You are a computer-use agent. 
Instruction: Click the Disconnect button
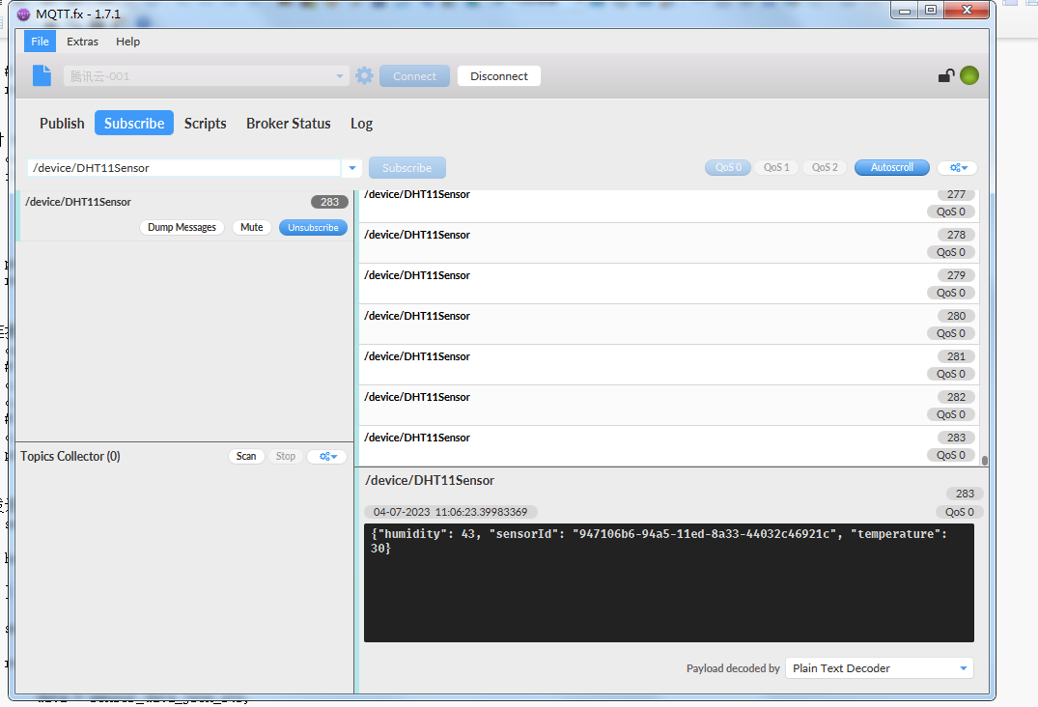[x=499, y=76]
